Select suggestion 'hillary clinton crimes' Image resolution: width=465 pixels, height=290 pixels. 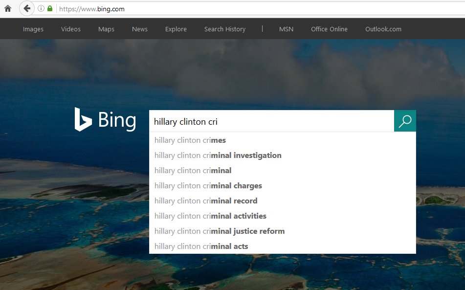coord(283,140)
